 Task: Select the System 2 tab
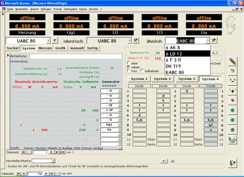pyautogui.click(x=163, y=79)
